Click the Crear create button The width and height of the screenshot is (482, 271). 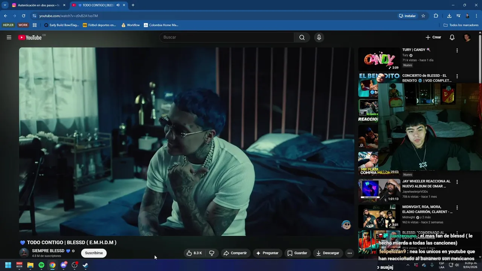tap(433, 37)
